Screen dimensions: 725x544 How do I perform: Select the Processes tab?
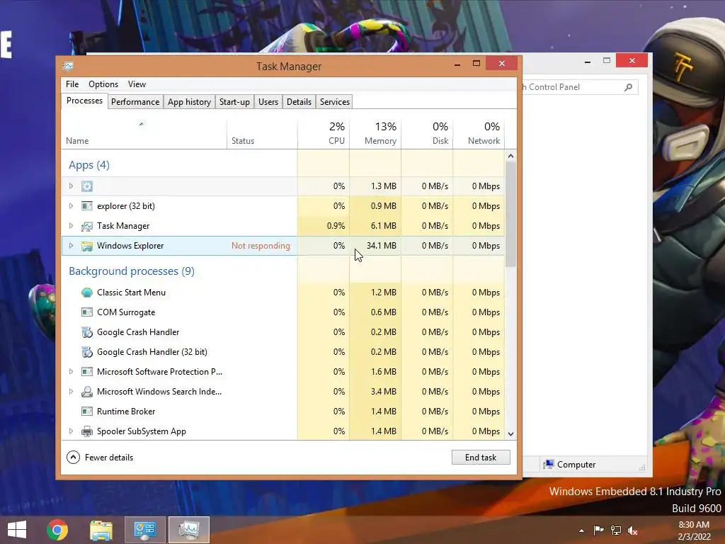coord(85,101)
